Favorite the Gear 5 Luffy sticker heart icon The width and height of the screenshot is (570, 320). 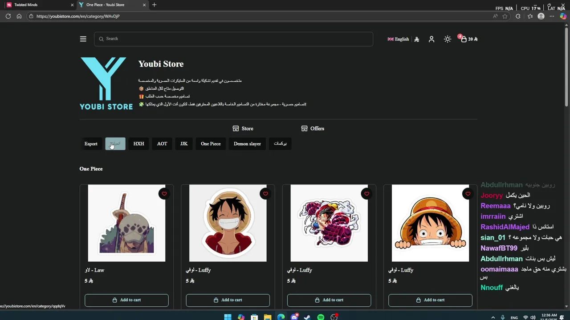pos(366,193)
